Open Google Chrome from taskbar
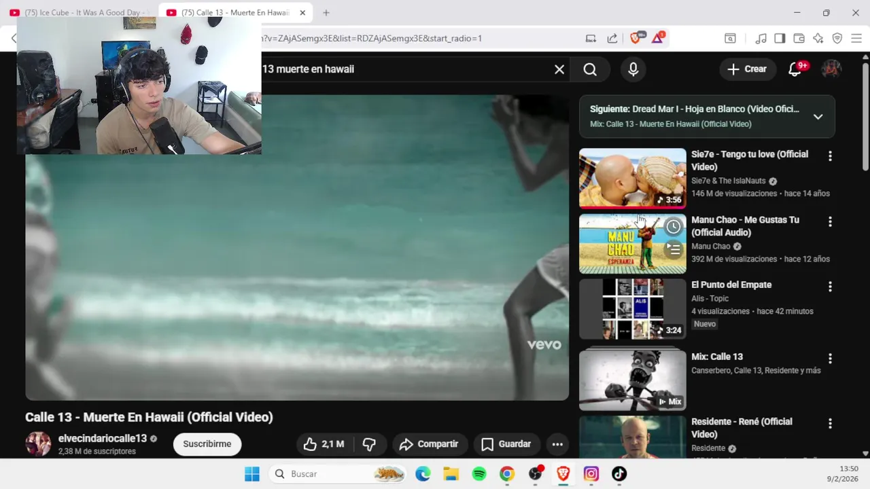Image resolution: width=870 pixels, height=489 pixels. (x=507, y=474)
